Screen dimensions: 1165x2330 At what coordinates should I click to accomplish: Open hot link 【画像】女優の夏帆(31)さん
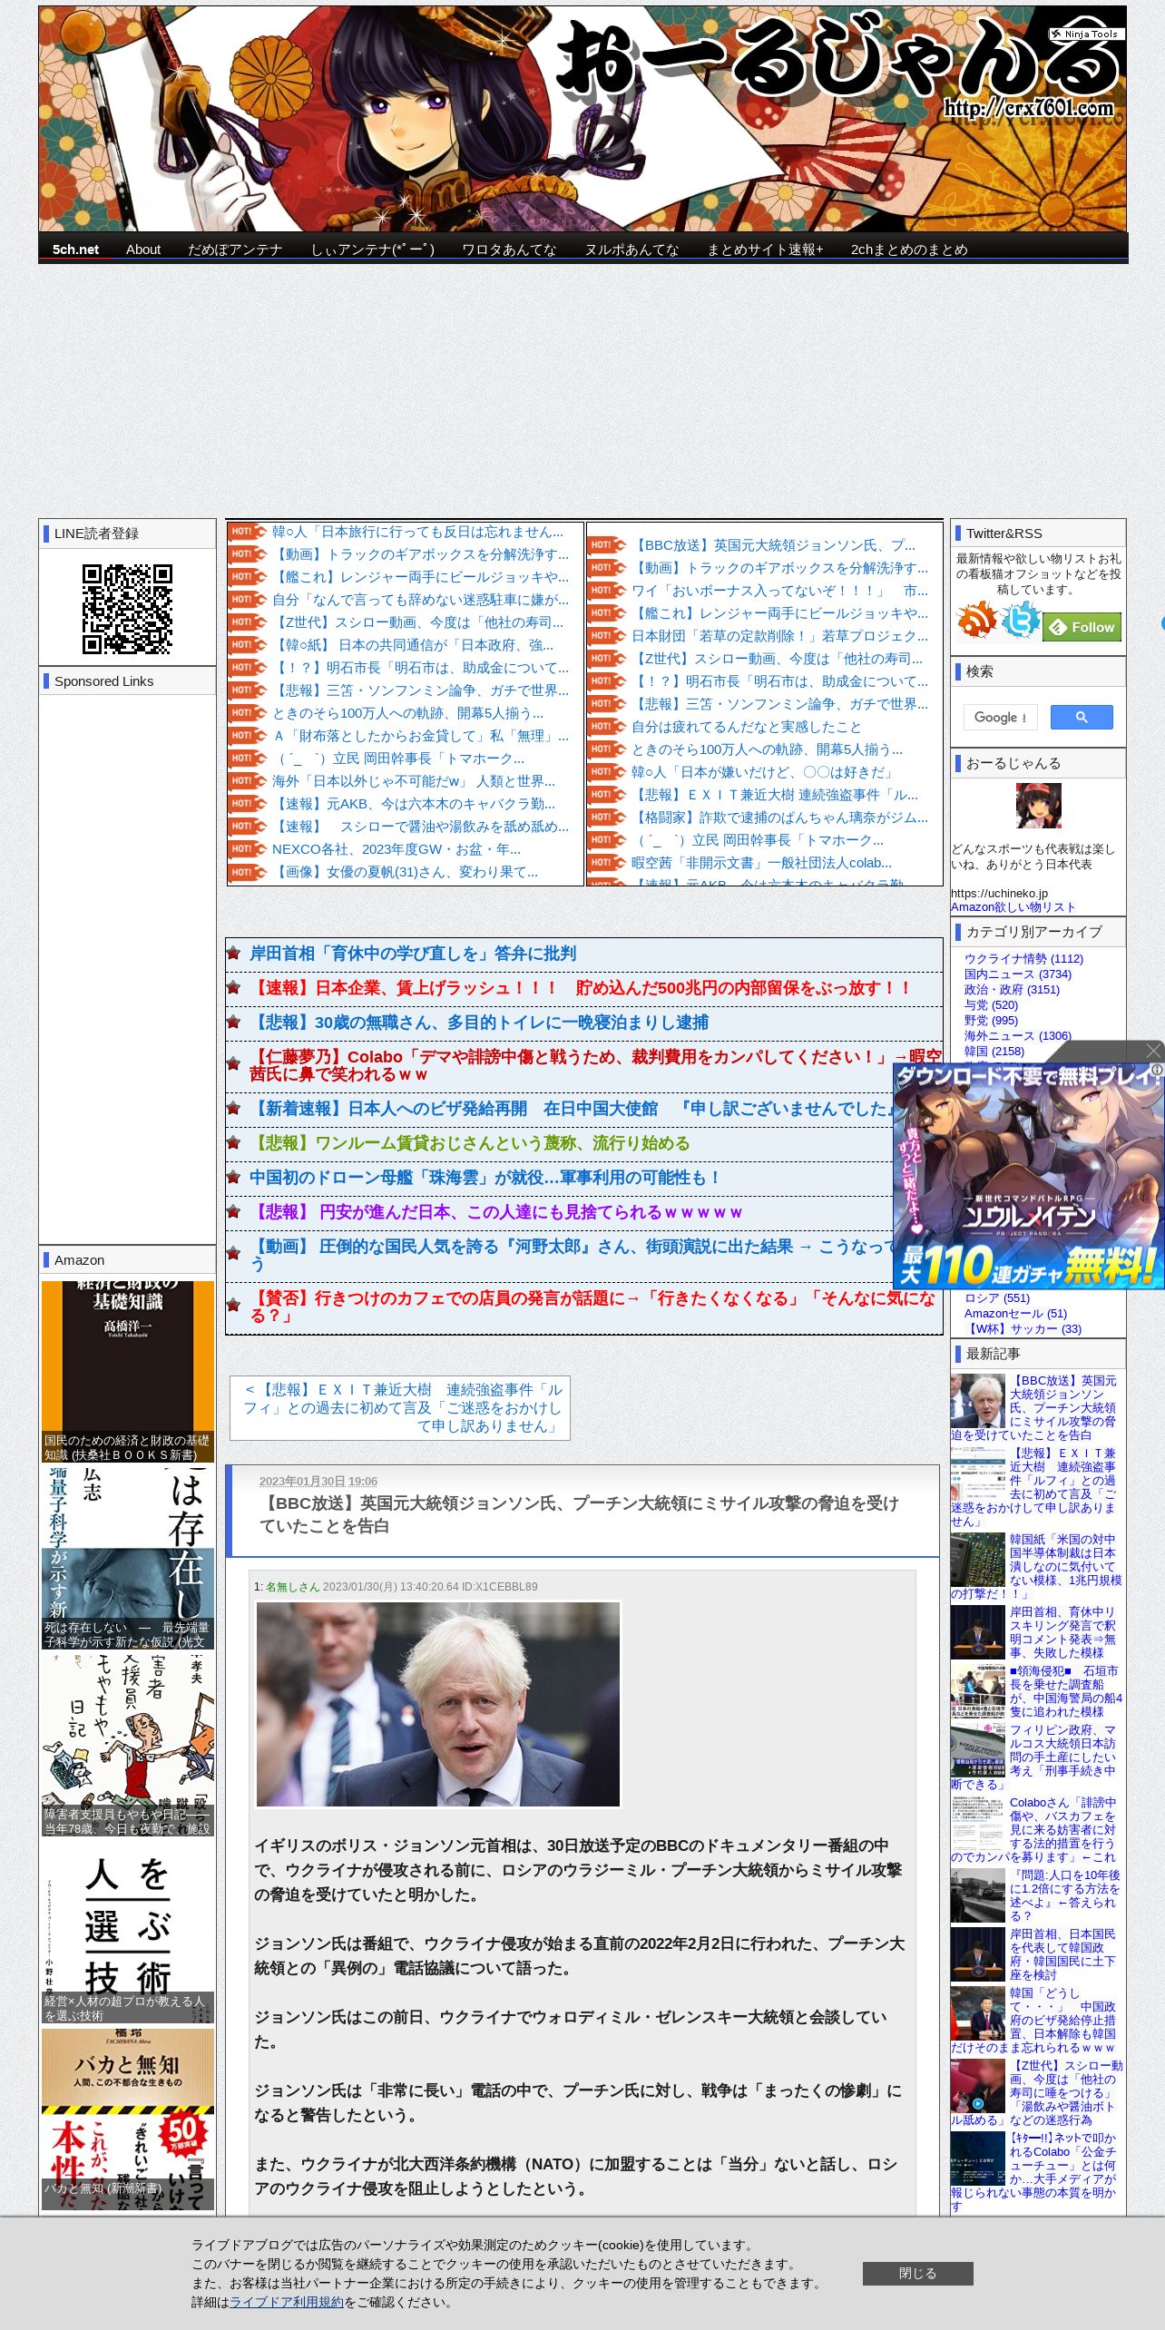click(x=405, y=872)
